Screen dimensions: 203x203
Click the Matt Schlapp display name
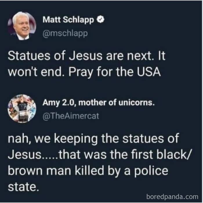tap(68, 20)
